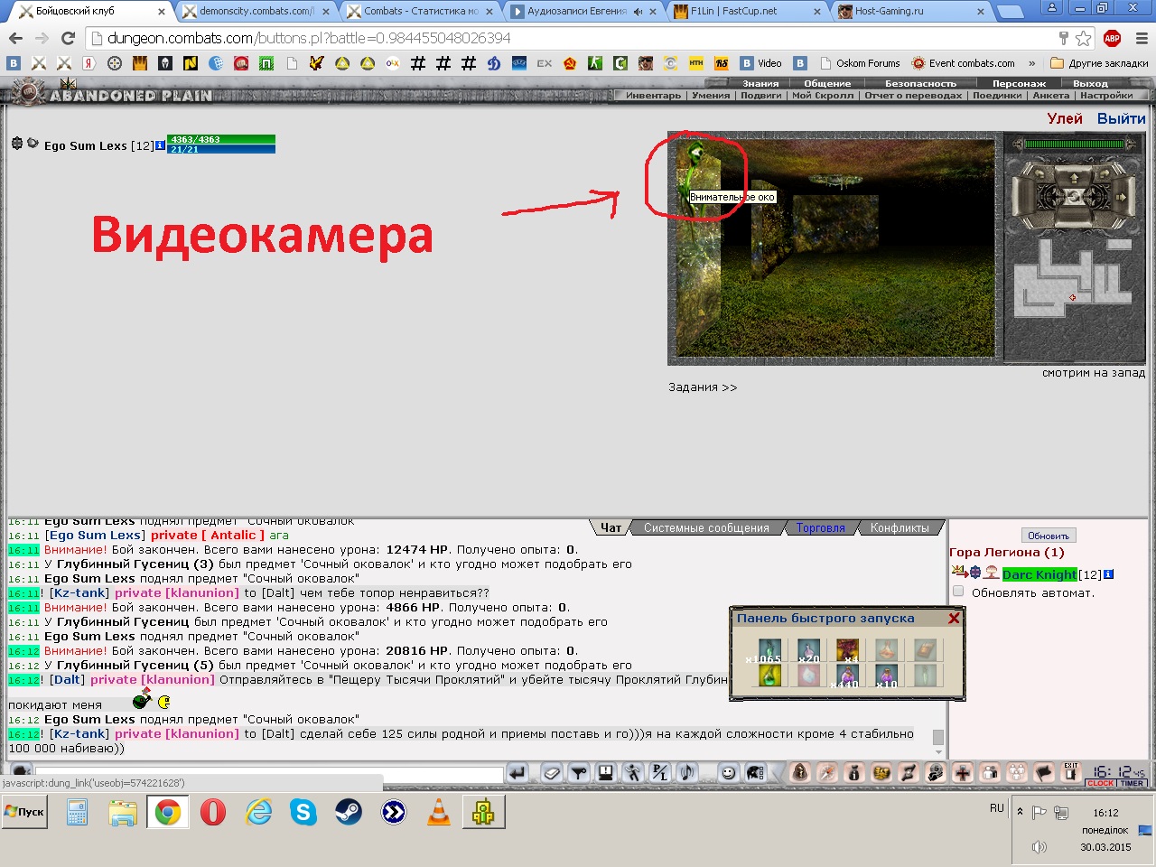This screenshot has width=1156, height=867.
Task: Click the Обновить button
Action: tap(1048, 536)
